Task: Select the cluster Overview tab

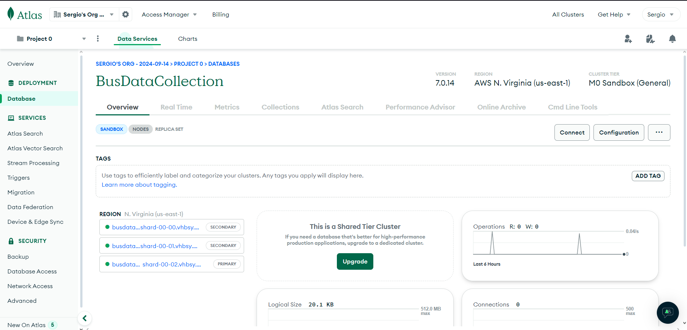Action: [x=123, y=107]
